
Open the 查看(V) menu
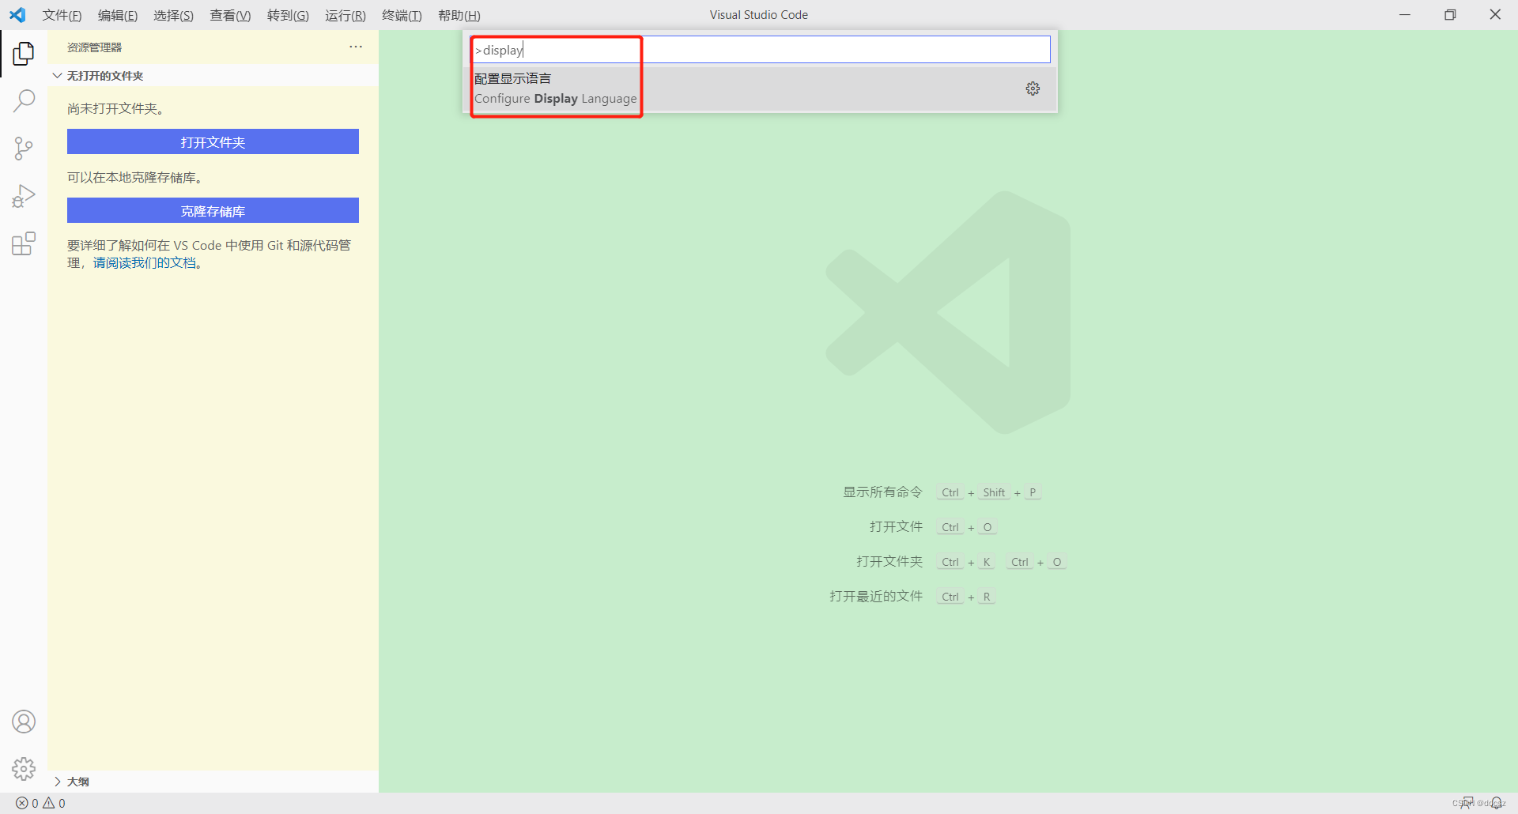coord(230,16)
